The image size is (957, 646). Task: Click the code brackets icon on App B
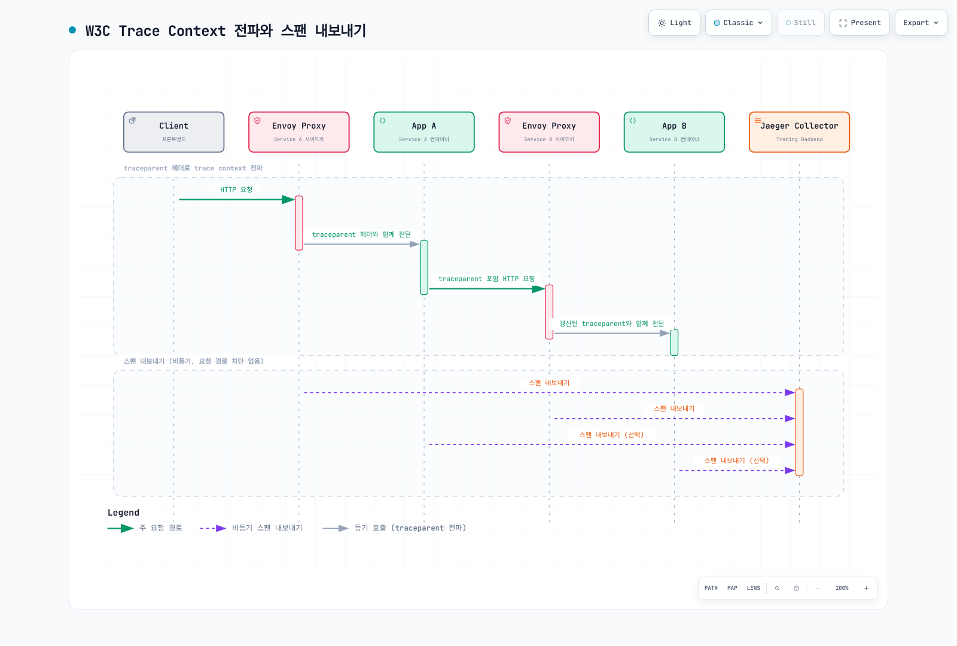tap(633, 120)
